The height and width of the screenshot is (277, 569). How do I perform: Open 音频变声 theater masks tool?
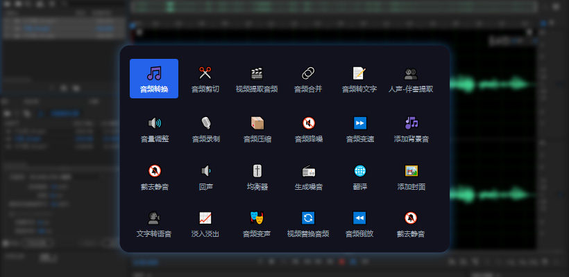pos(257,224)
